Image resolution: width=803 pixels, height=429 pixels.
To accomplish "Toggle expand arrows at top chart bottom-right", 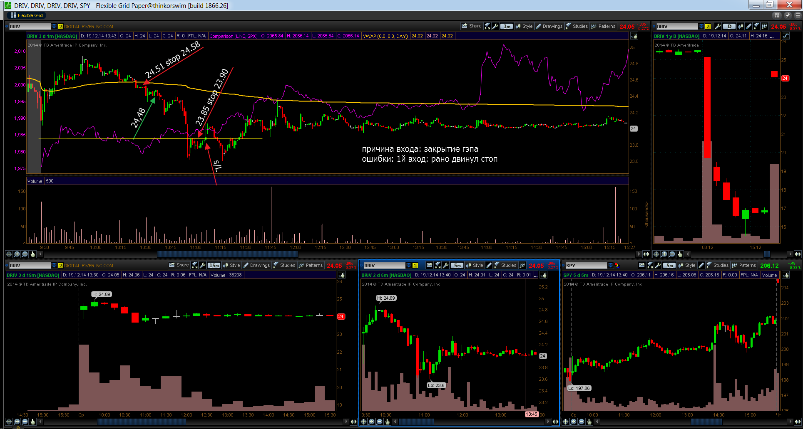I will [646, 254].
